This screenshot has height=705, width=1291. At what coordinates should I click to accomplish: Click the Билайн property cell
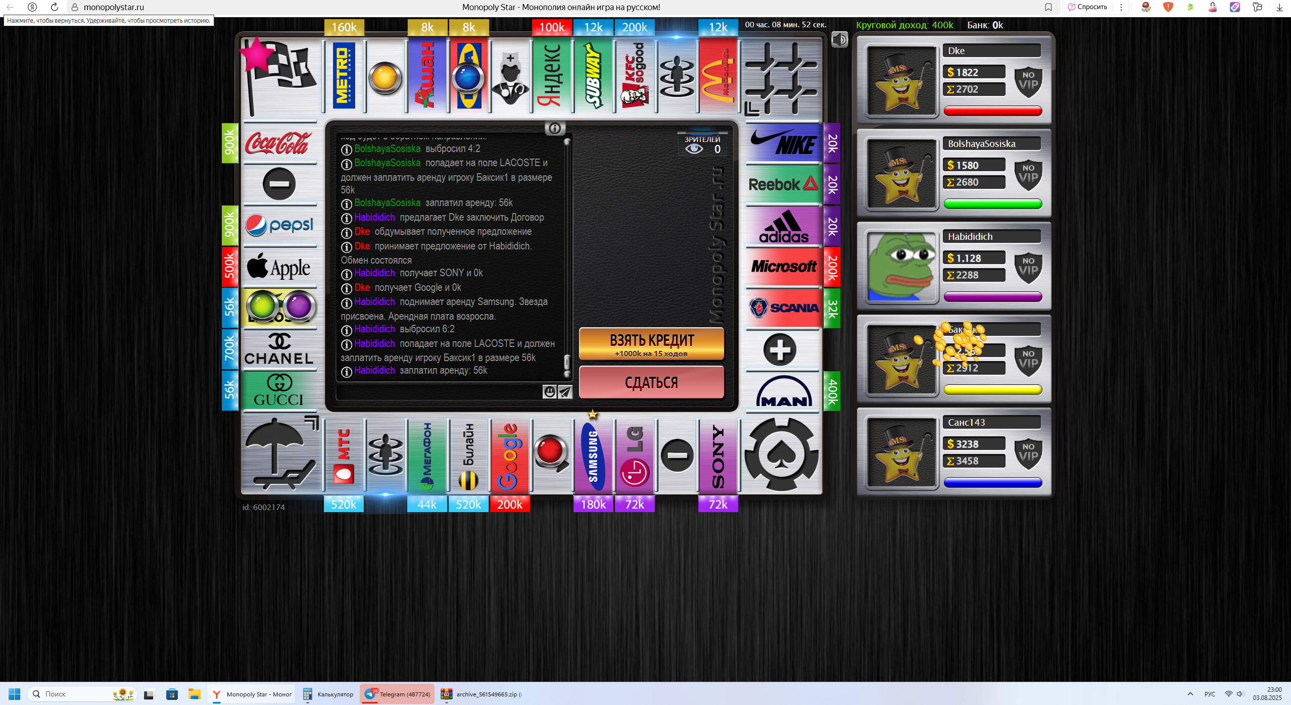[468, 456]
